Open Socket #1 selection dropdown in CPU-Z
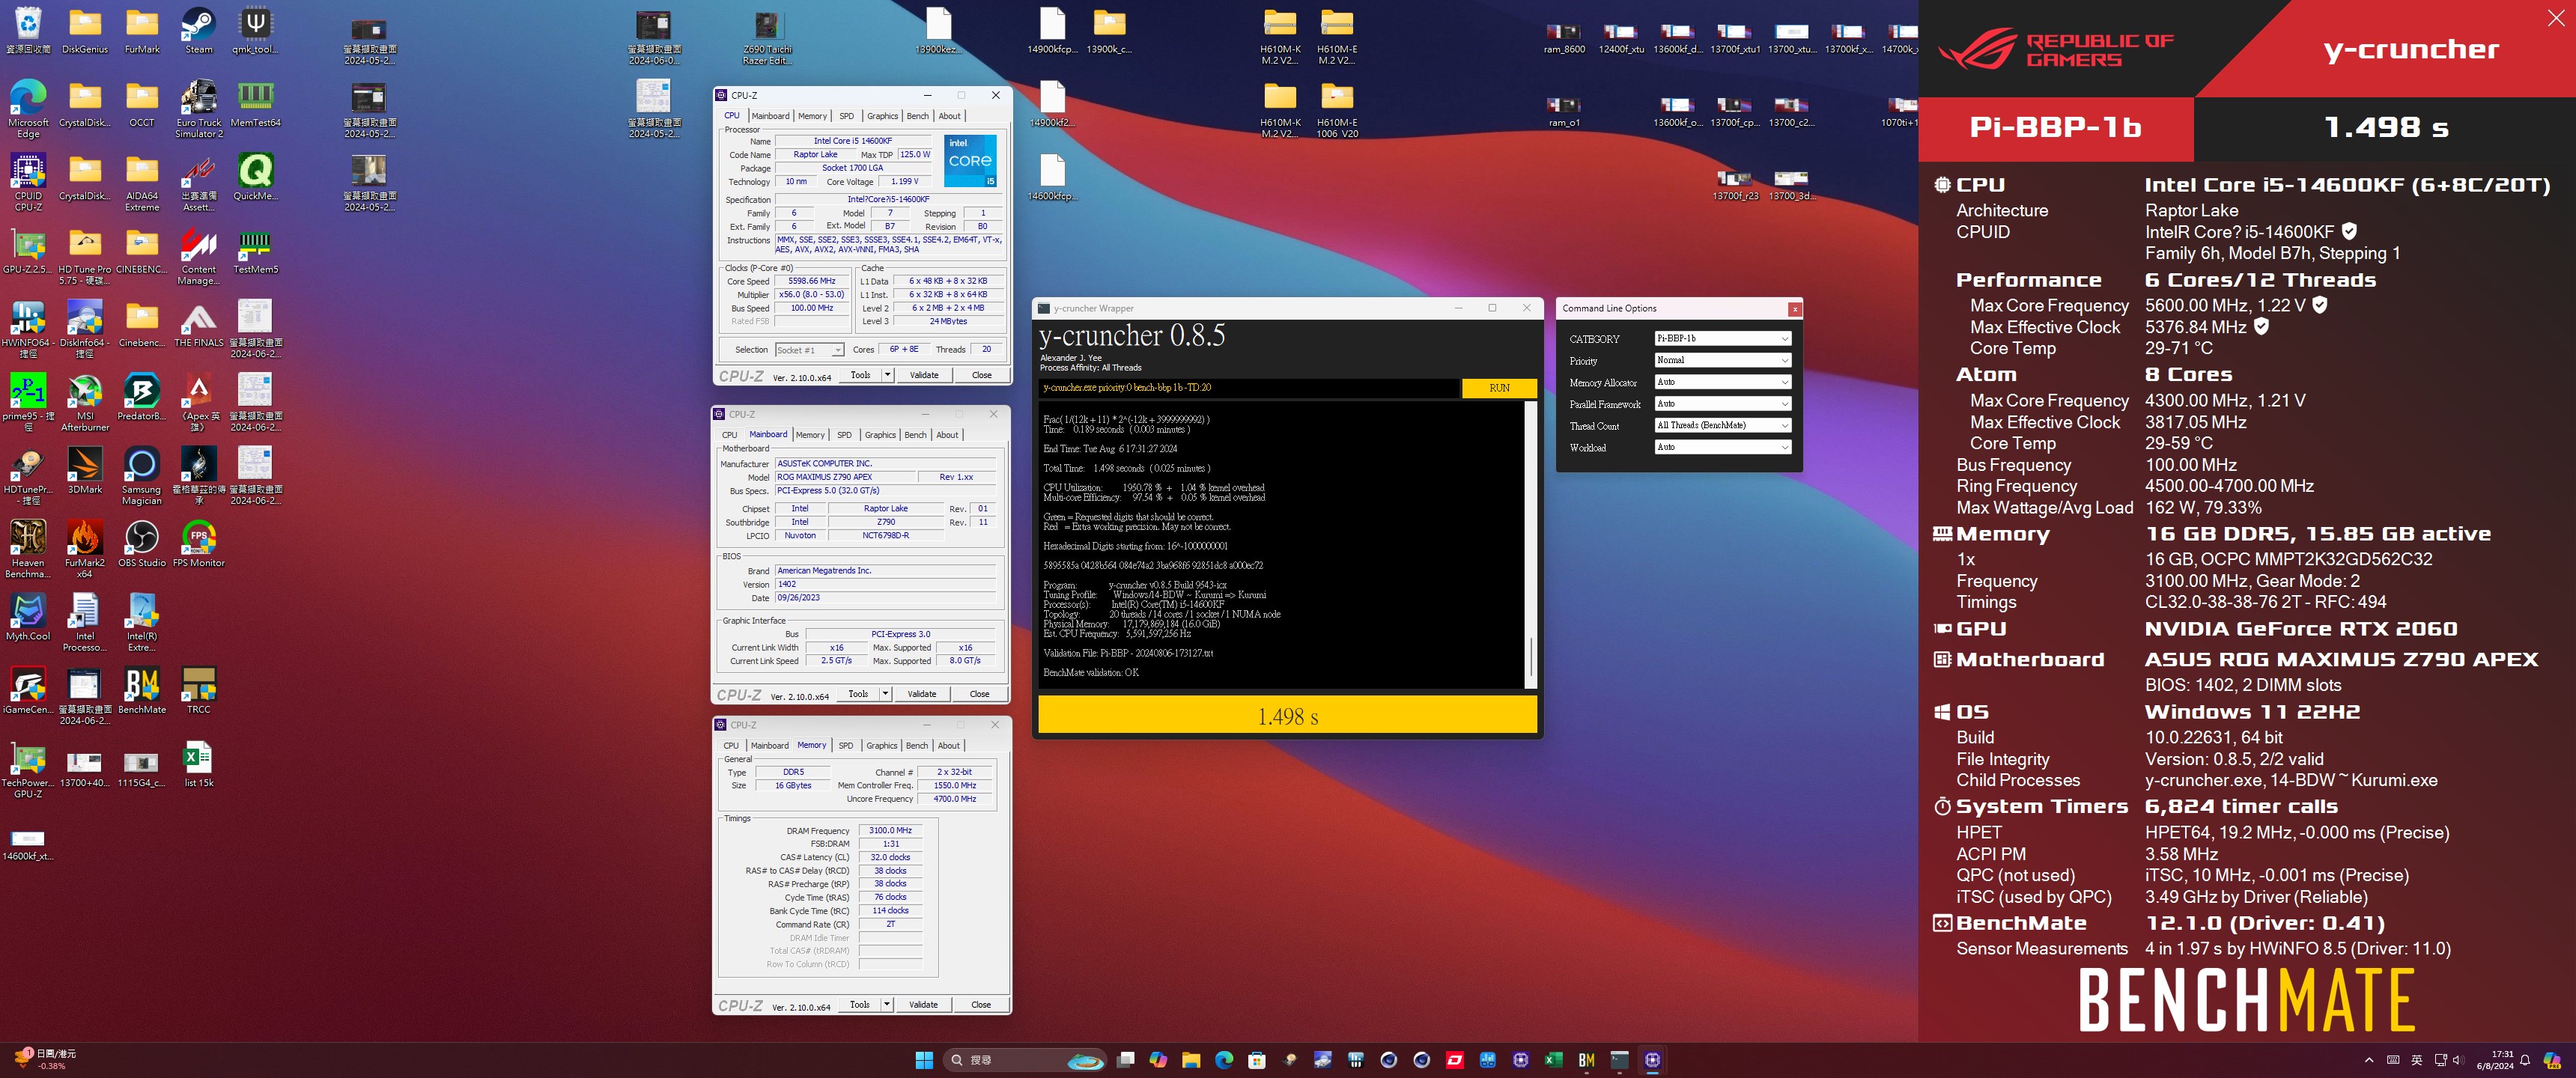The image size is (2576, 1078). 810,350
